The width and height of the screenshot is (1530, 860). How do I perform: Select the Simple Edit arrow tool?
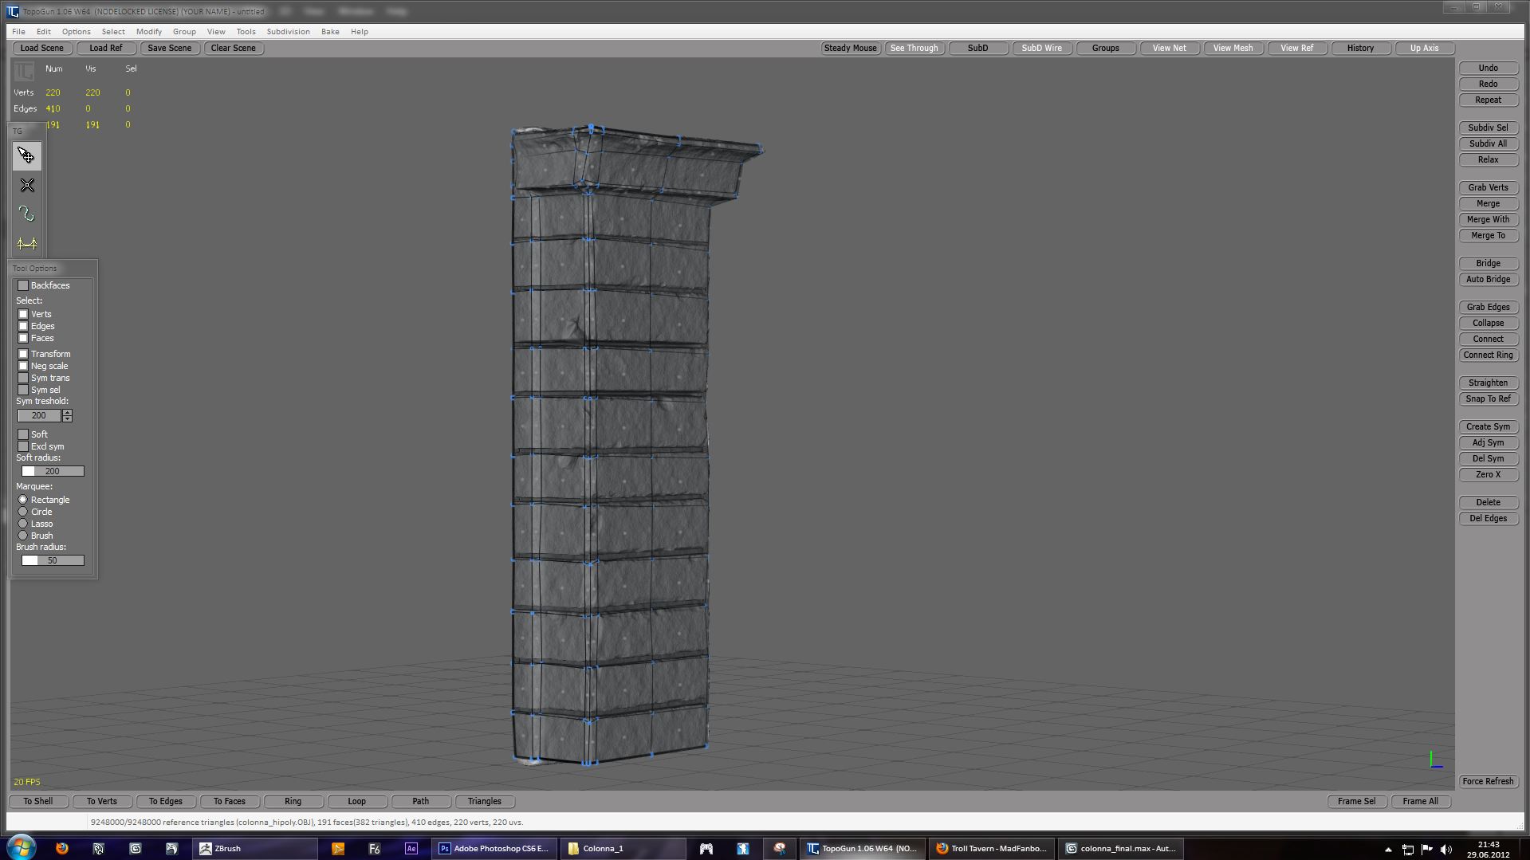tap(26, 155)
